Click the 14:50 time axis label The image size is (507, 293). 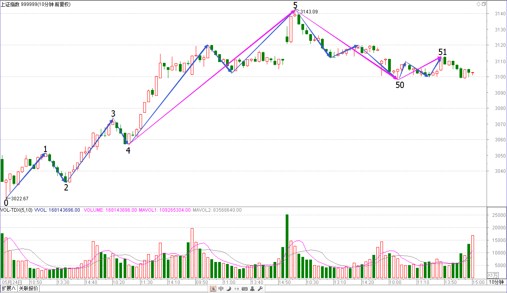pyautogui.click(x=285, y=282)
